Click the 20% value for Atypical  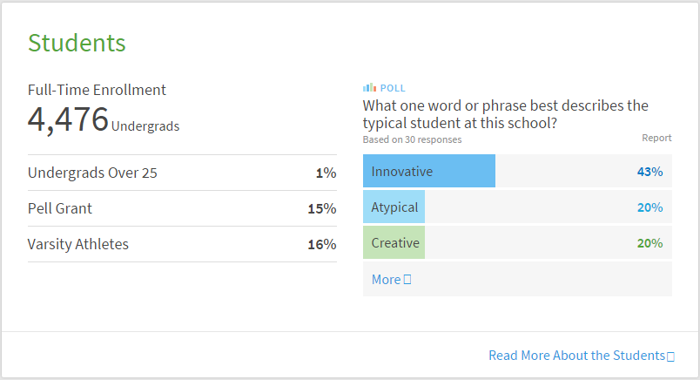(x=650, y=207)
